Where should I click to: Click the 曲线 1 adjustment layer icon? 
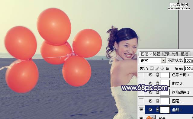click(150, 110)
